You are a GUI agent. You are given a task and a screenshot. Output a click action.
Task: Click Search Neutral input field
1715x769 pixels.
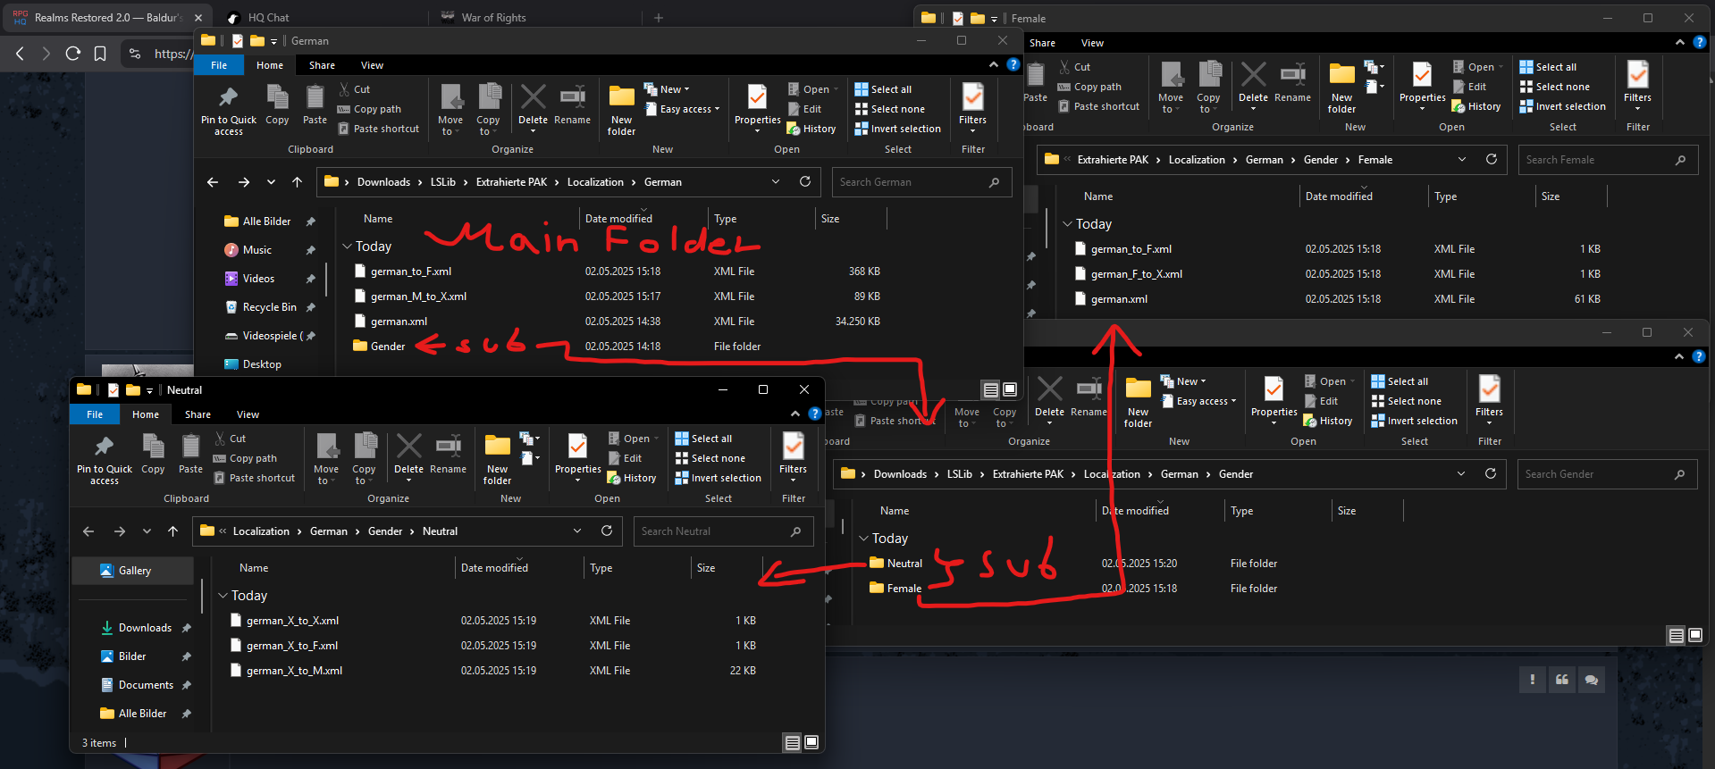pos(722,531)
